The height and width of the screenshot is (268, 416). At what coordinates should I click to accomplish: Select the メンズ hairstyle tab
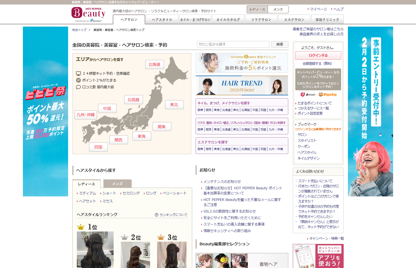click(x=117, y=184)
